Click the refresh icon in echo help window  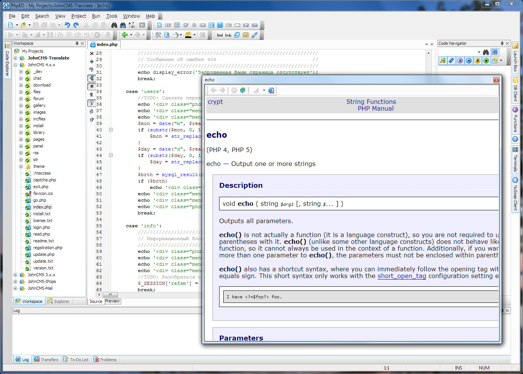coord(243,90)
